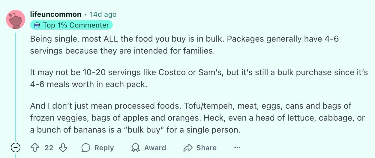Click the sunglasses icon in commenter badge
The width and height of the screenshot is (375, 158).
point(37,25)
